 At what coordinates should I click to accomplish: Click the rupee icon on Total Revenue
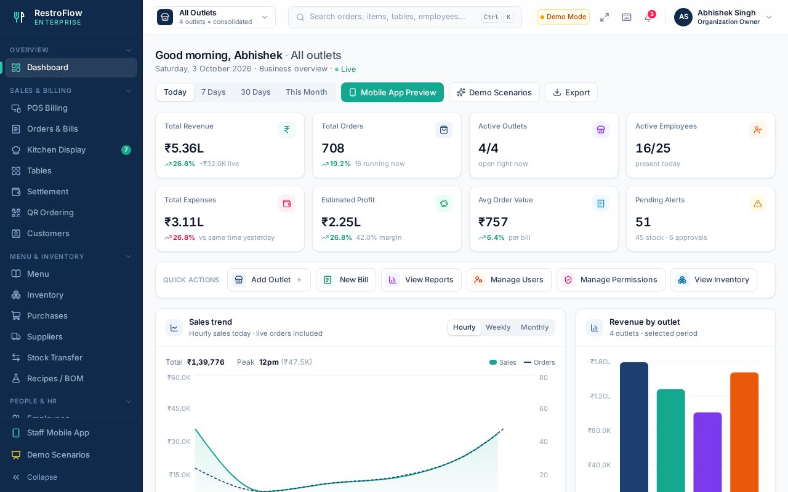[x=287, y=130]
